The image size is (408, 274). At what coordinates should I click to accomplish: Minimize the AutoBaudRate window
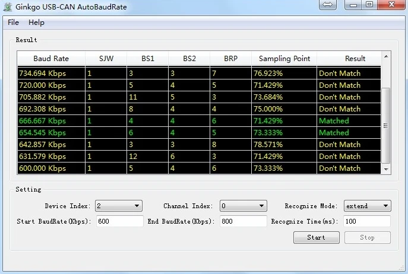coord(353,5)
